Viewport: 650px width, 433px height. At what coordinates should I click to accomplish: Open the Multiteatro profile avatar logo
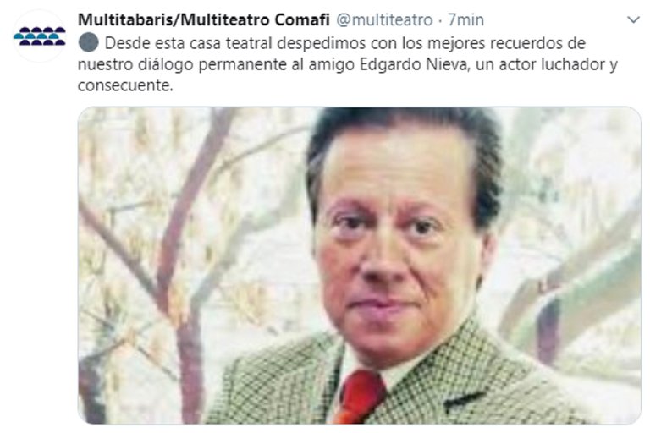[40, 36]
